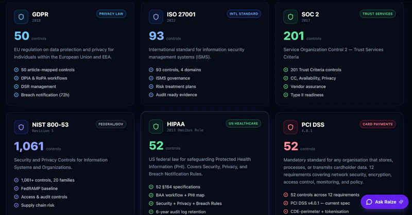The width and height of the screenshot is (412, 215).
Task: Click the ISO 27001 '2022' year label
Action: pos(171,21)
